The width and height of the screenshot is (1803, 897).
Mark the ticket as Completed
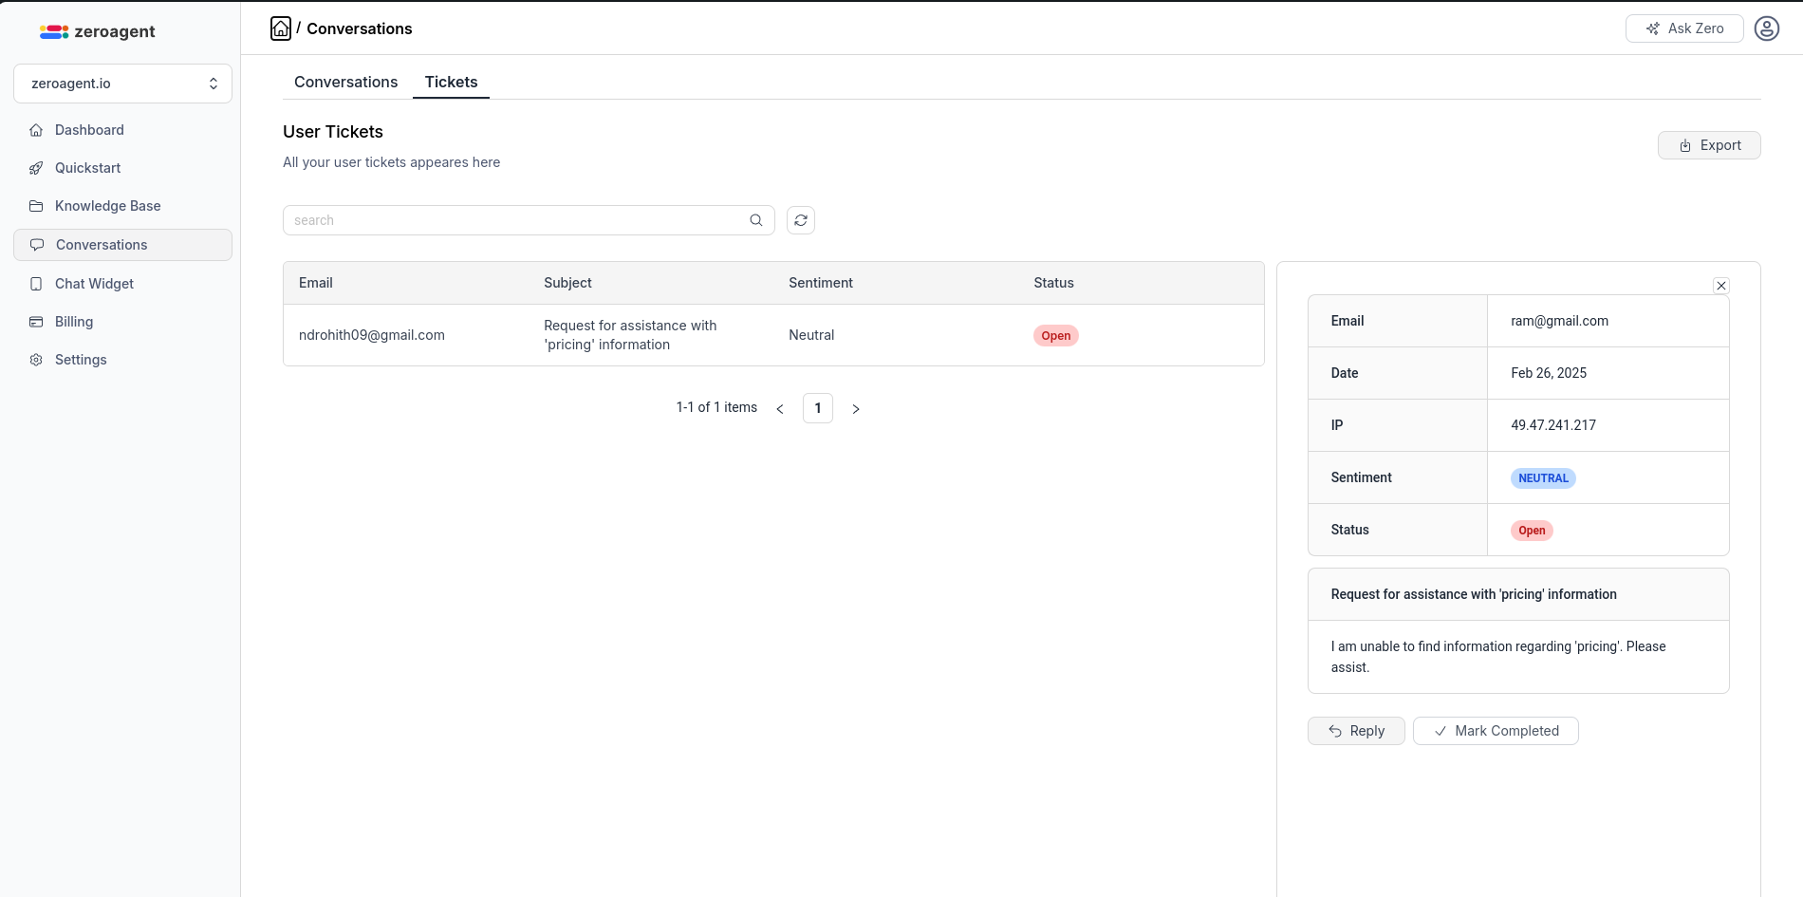(1495, 731)
